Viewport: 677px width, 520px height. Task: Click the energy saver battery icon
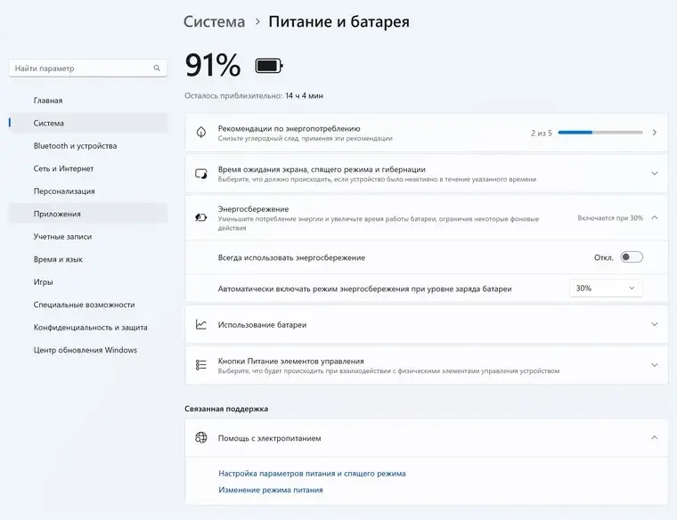pos(201,217)
